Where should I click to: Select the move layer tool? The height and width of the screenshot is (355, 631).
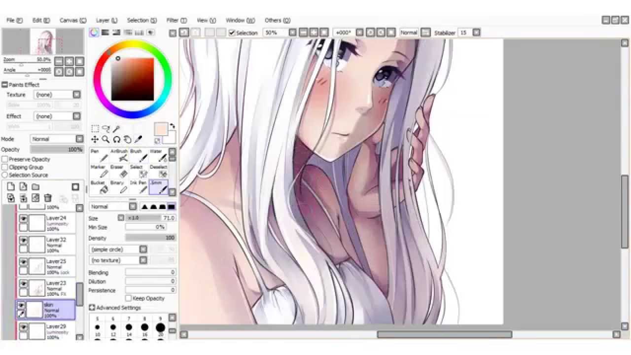95,140
